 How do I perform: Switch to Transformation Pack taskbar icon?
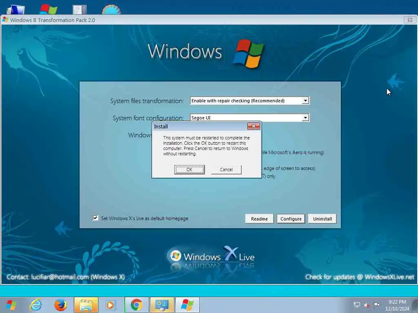(x=187, y=305)
